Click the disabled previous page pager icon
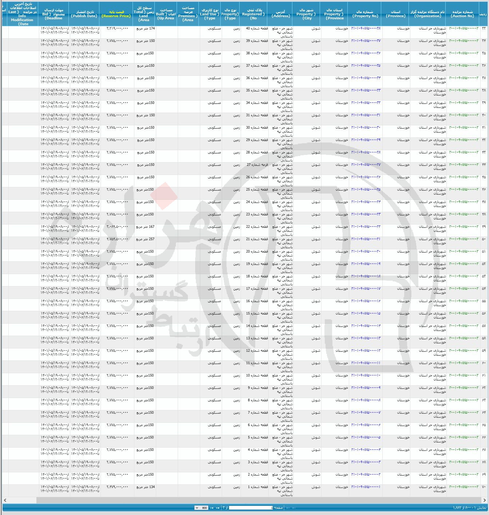 click(x=288, y=508)
